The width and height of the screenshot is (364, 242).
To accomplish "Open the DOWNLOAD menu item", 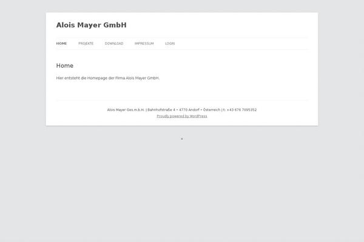I will pyautogui.click(x=114, y=44).
